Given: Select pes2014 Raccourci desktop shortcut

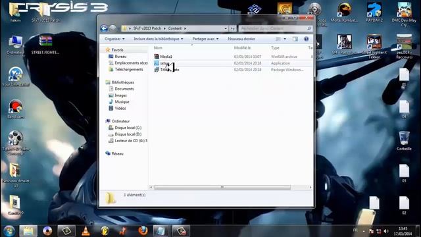Looking at the screenshot, I should tap(404, 47).
